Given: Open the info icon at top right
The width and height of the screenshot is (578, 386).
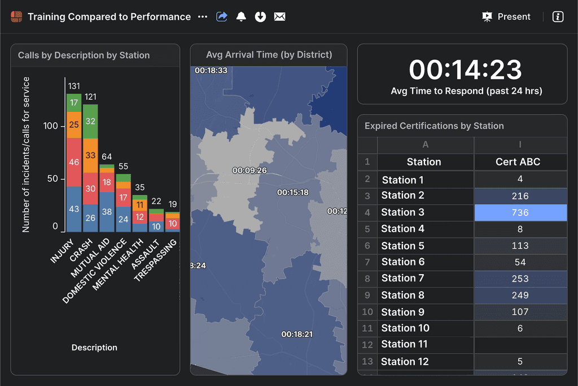Looking at the screenshot, I should coord(558,17).
